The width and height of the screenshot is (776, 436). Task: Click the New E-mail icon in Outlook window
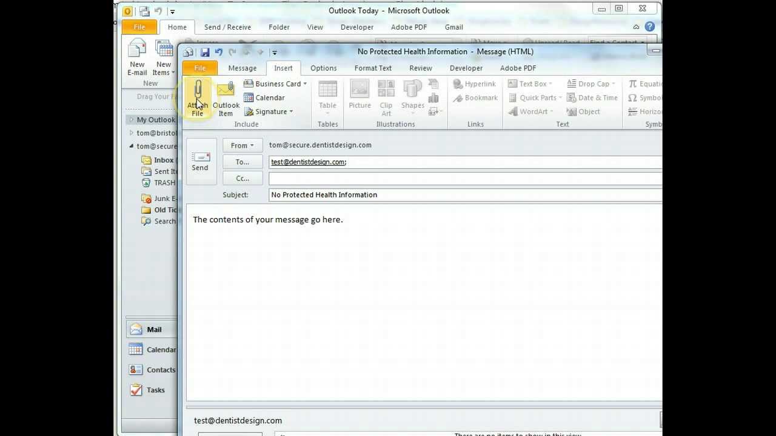click(137, 58)
